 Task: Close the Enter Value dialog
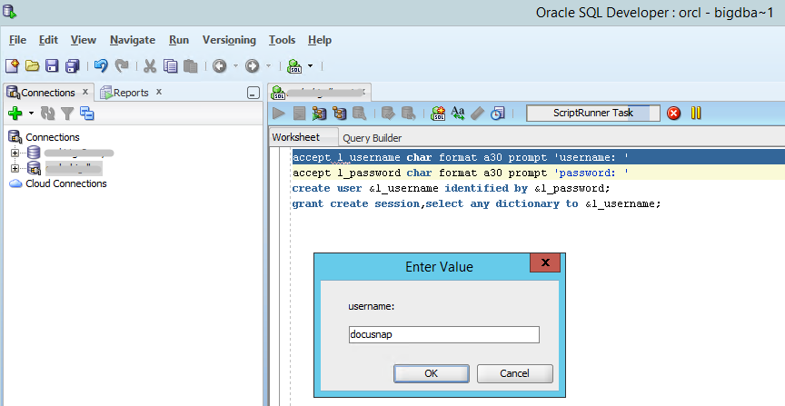click(x=545, y=262)
